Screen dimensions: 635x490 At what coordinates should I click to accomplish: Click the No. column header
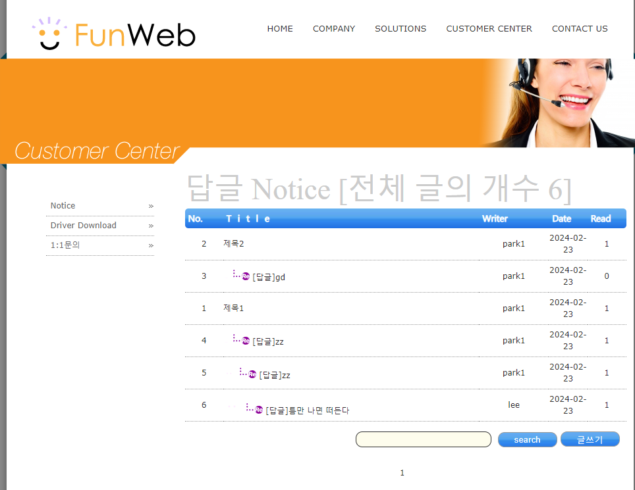click(x=195, y=219)
